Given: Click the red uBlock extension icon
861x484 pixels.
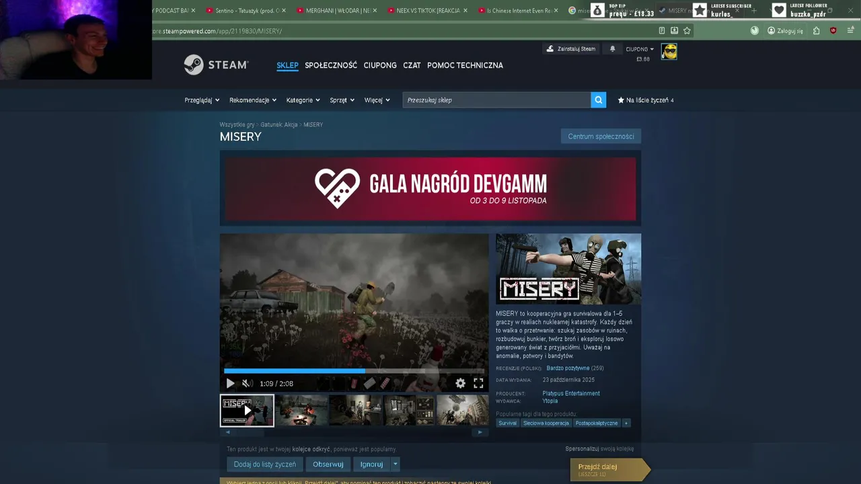Looking at the screenshot, I should pyautogui.click(x=833, y=30).
